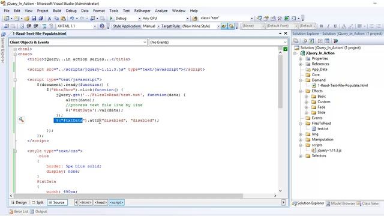
Task: Click the Find in Files icon
Action: point(195,19)
